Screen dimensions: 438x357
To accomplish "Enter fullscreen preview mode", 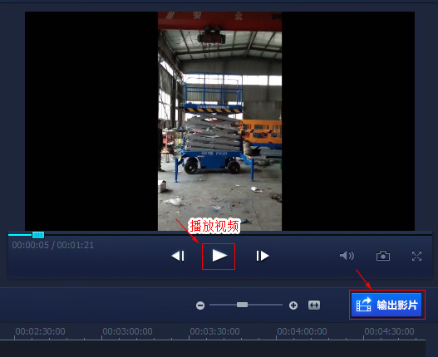I will (x=416, y=256).
